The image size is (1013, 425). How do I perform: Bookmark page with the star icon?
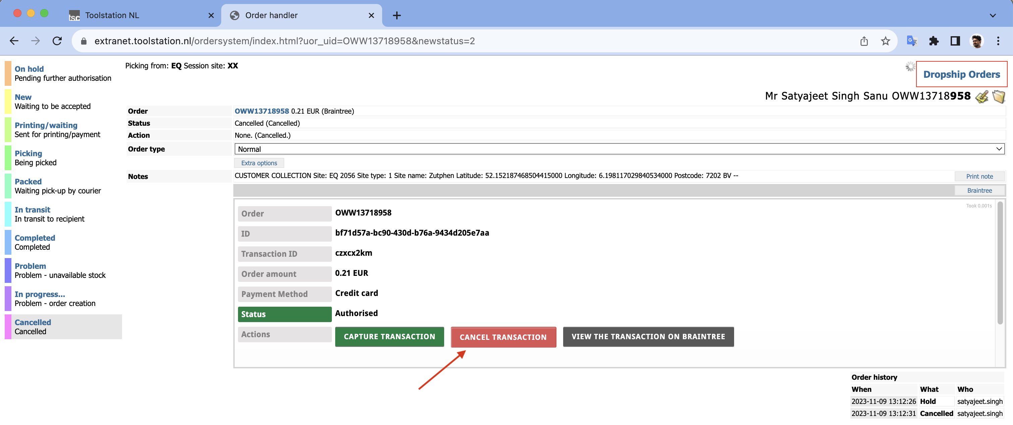coord(885,41)
